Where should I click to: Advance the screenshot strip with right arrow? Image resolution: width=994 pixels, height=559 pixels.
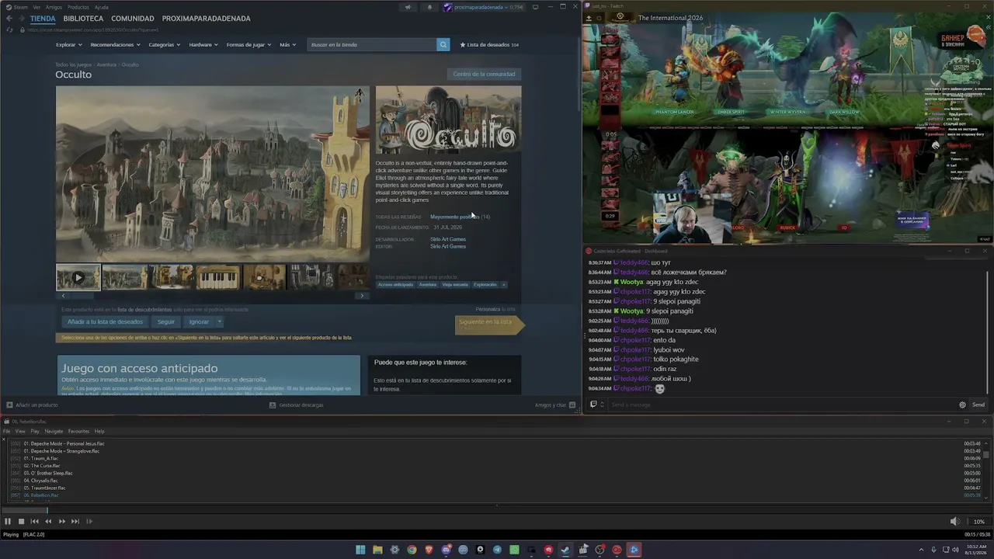click(x=362, y=296)
